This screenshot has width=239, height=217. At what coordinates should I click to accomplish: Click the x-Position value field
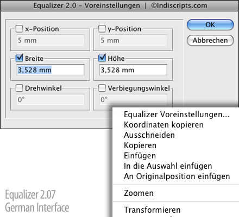coord(51,40)
